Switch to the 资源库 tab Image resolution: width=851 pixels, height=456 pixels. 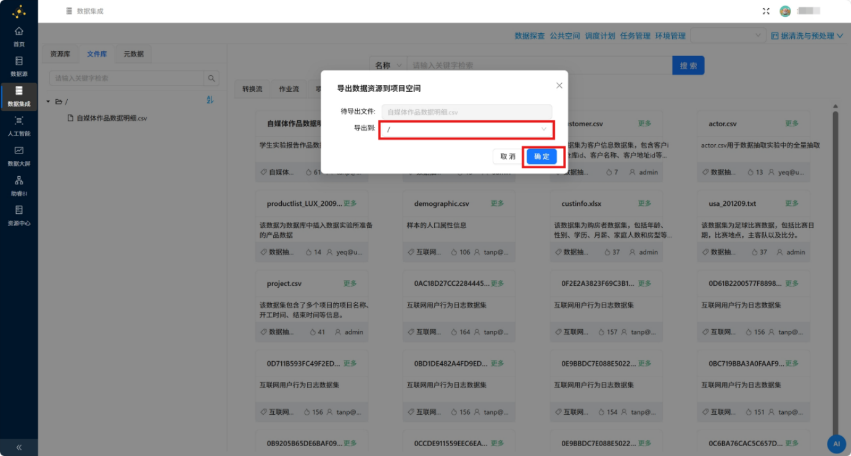(60, 54)
